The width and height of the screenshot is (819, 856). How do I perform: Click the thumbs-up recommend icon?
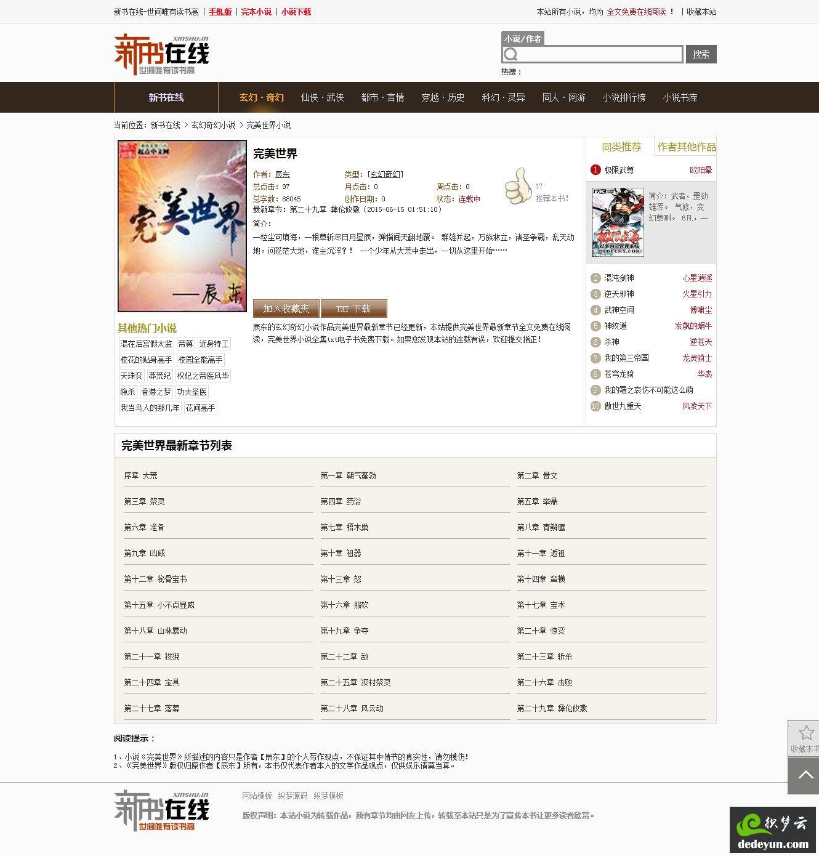518,186
